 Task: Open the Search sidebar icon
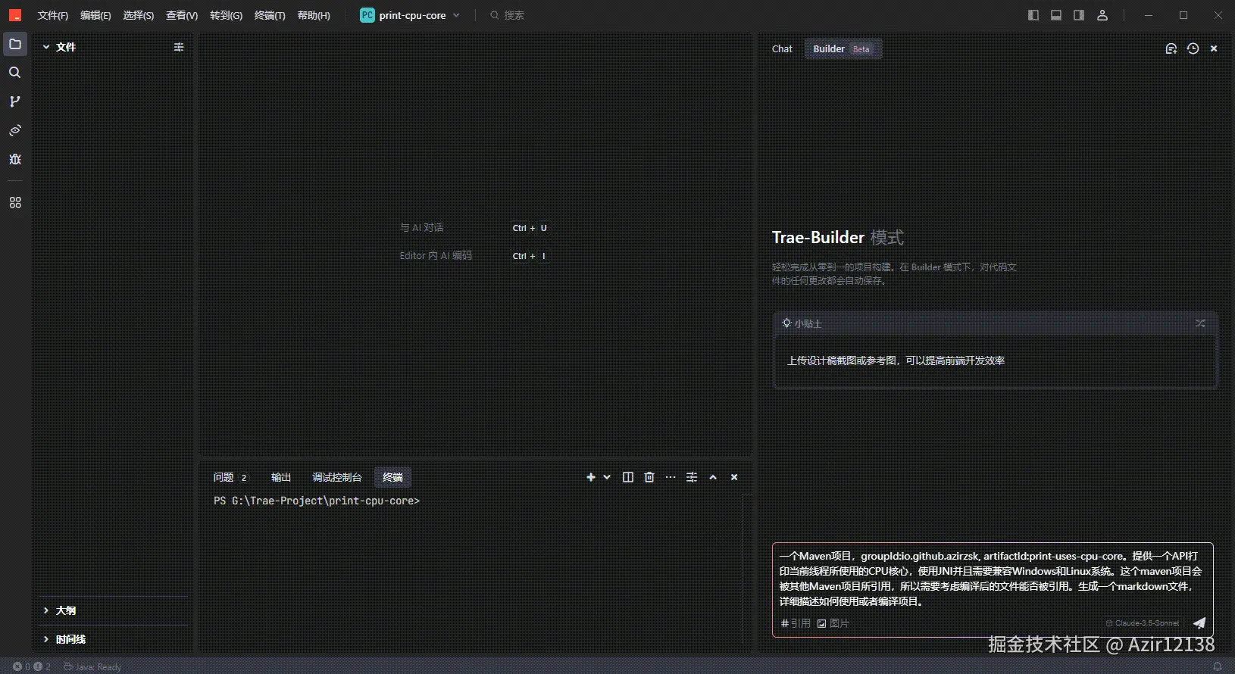pyautogui.click(x=15, y=73)
